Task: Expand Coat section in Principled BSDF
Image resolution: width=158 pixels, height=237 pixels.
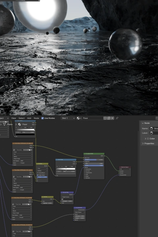Action: (85, 174)
